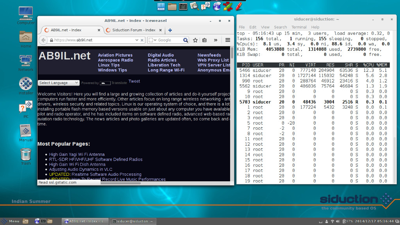Close the Siduction Forum - Index tab
Viewport: 400px width, 225px height.
(161, 30)
